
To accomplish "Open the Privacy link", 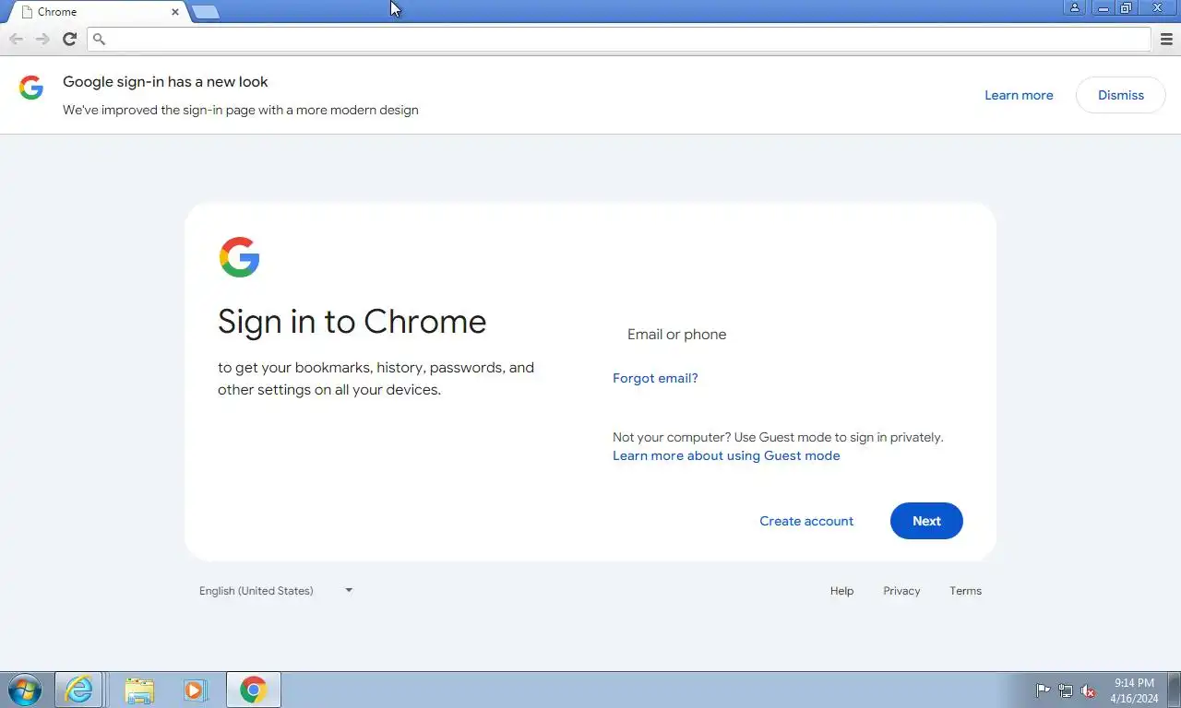I will (901, 591).
